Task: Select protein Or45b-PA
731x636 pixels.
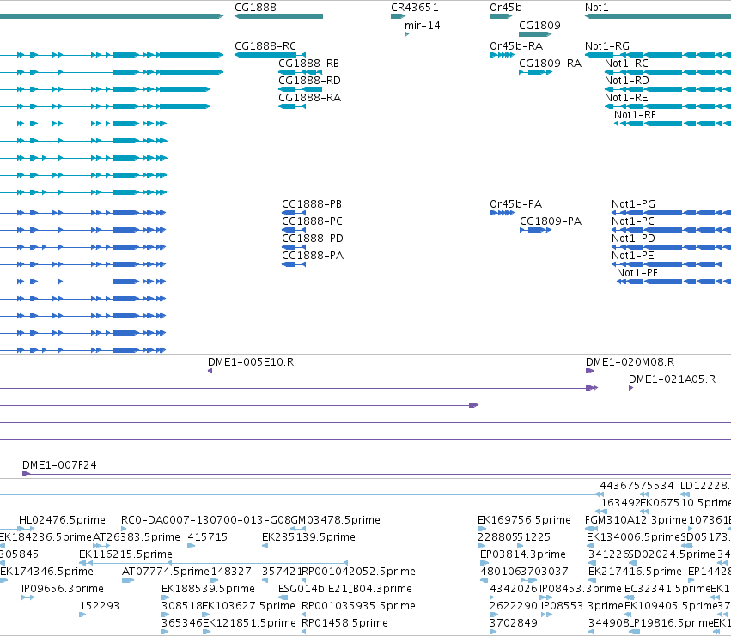Action: tap(503, 213)
